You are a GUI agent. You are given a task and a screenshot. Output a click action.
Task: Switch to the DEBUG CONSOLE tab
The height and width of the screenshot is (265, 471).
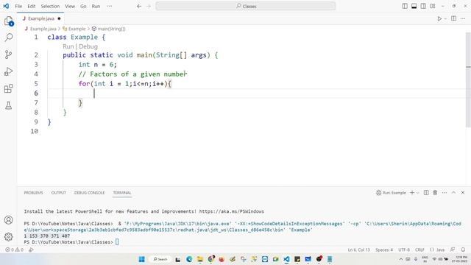pyautogui.click(x=90, y=193)
